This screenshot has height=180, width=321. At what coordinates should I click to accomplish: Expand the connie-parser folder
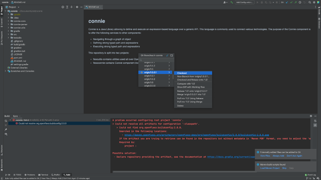coord(8,24)
